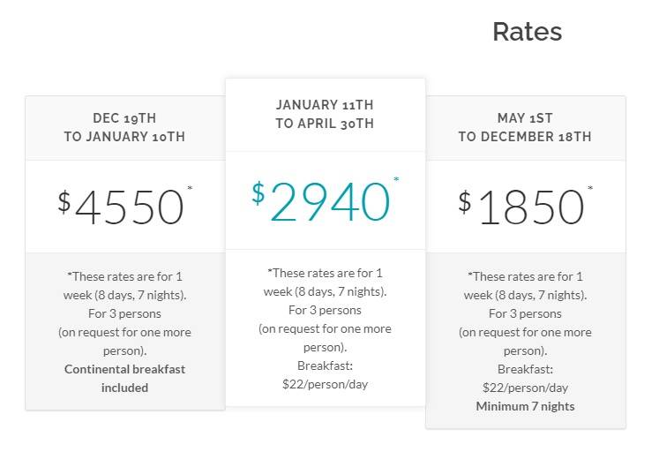This screenshot has height=452, width=659.
Task: Click the dollar sign before 1850
Action: 465,202
